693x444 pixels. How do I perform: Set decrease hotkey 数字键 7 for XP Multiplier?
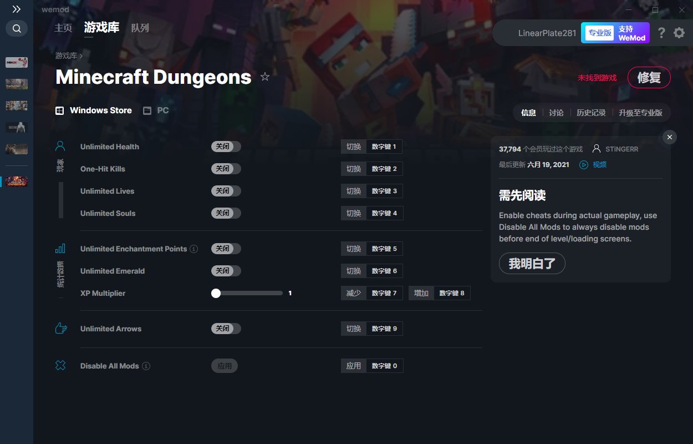point(384,293)
